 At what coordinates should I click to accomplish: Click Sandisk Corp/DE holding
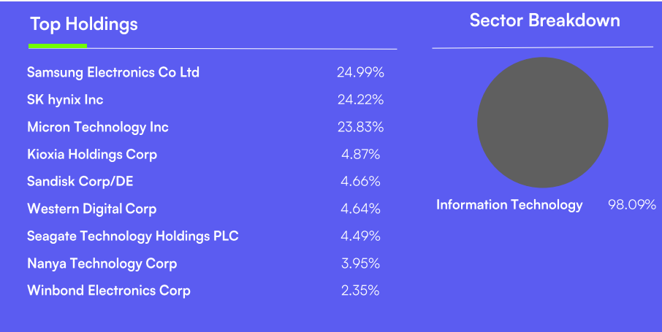click(80, 181)
